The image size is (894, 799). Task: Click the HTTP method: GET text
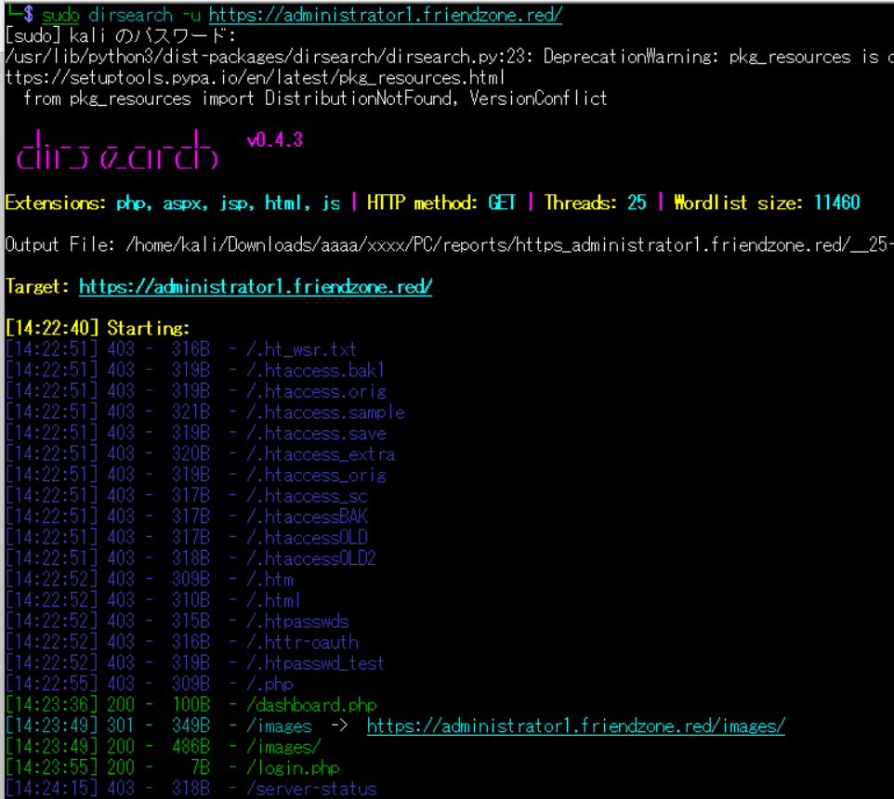[x=442, y=203]
